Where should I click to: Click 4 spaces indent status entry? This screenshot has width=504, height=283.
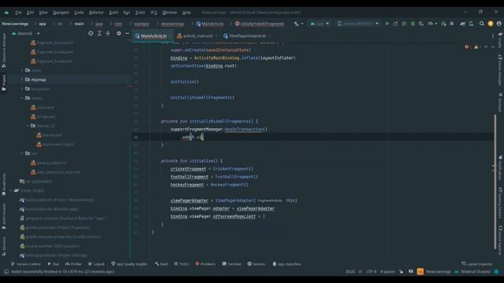[x=387, y=272]
